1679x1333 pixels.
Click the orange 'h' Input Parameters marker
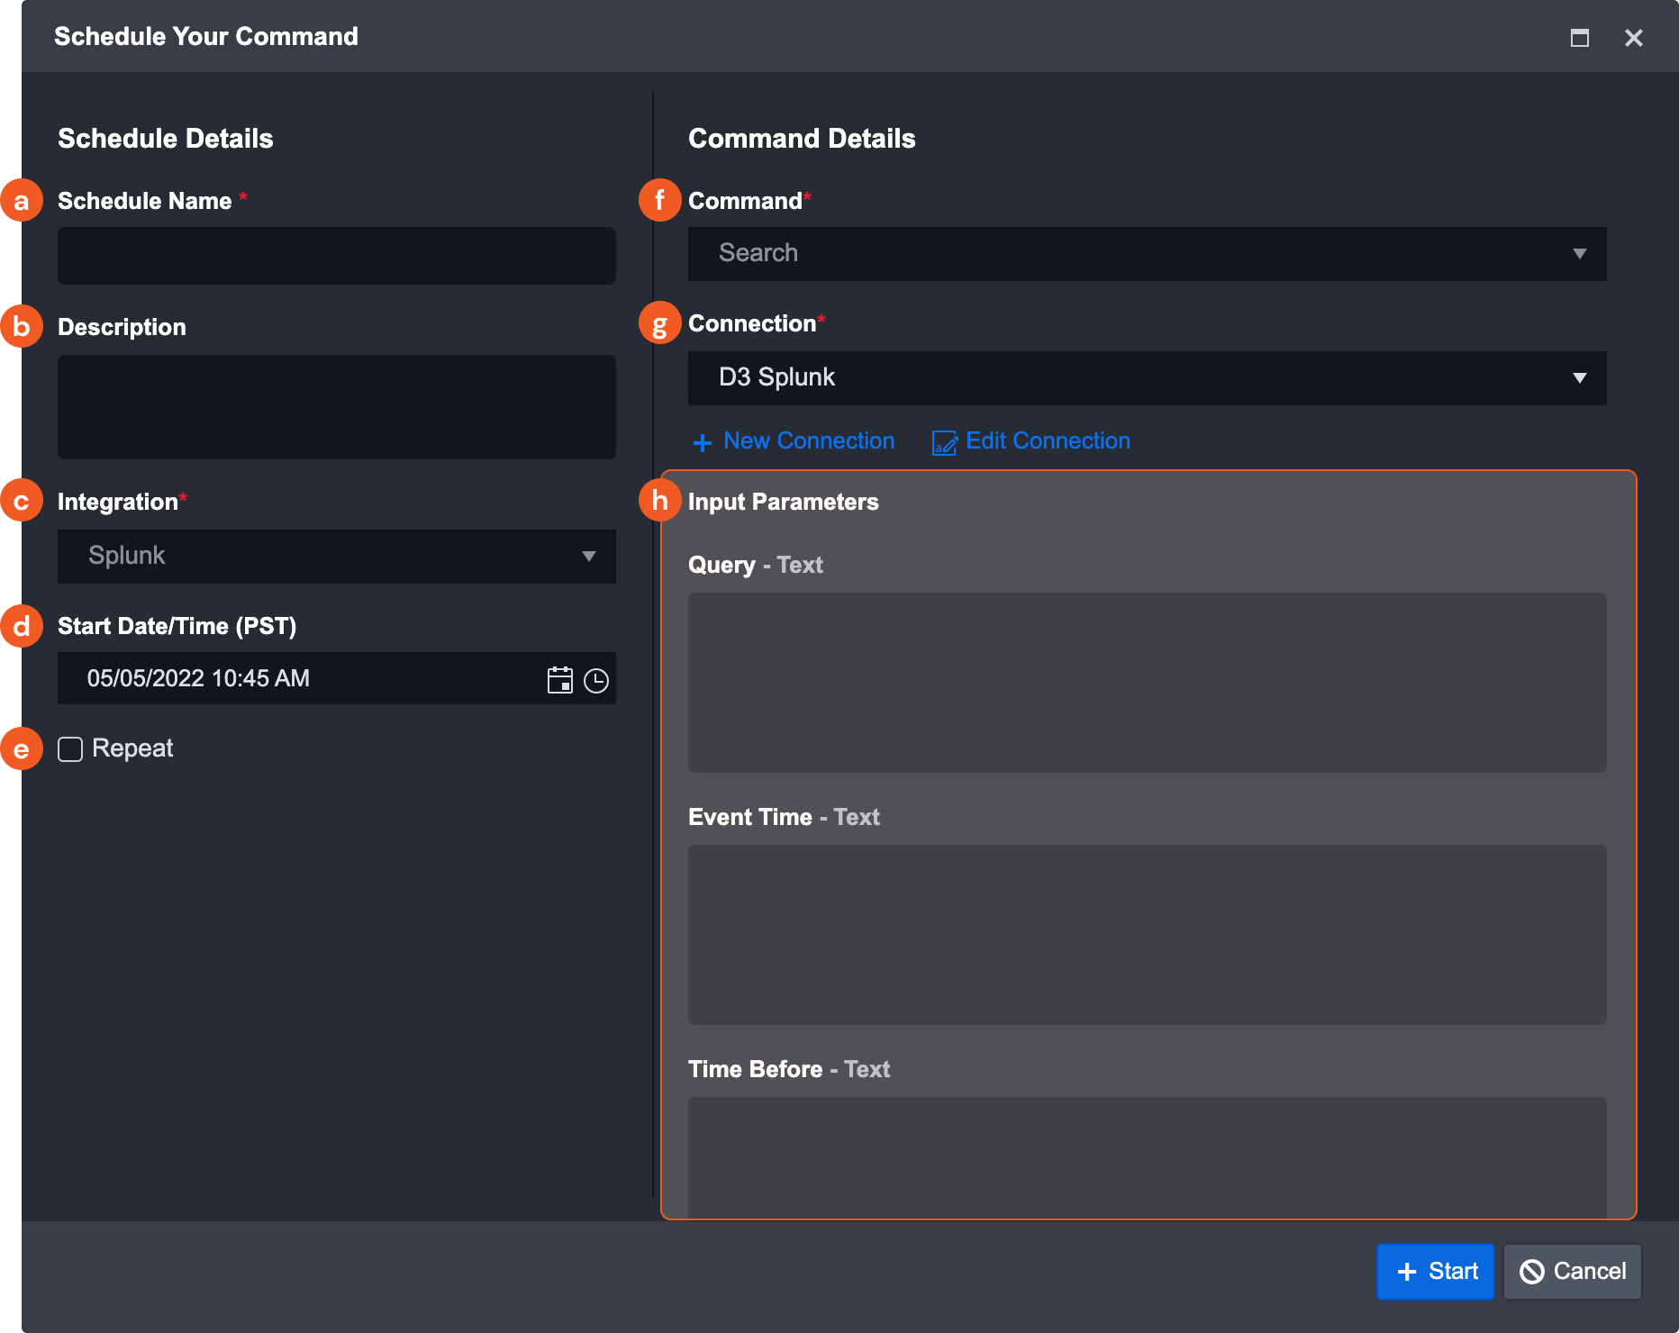[659, 500]
